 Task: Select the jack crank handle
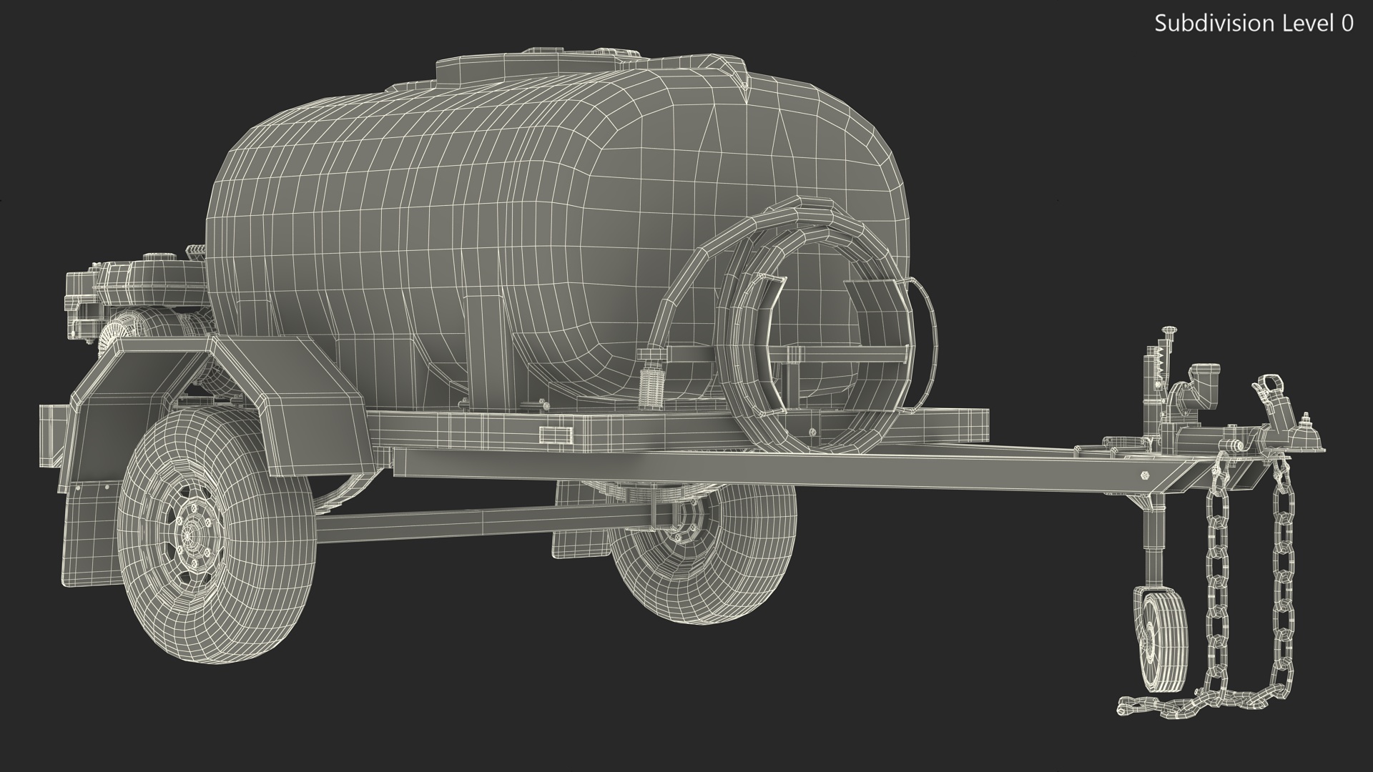coord(1170,331)
